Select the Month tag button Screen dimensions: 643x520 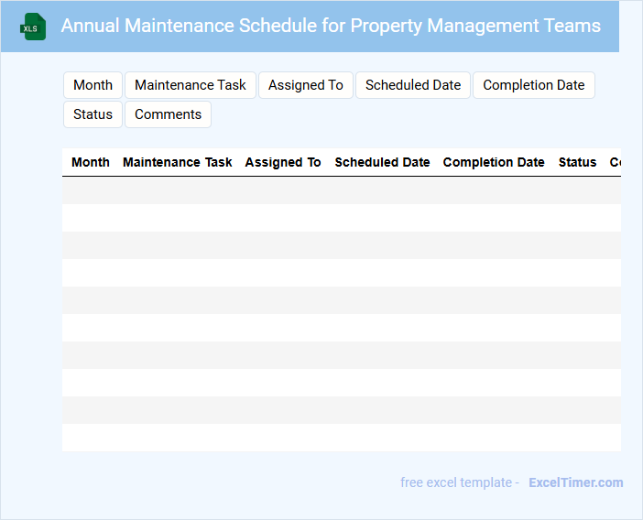point(93,85)
